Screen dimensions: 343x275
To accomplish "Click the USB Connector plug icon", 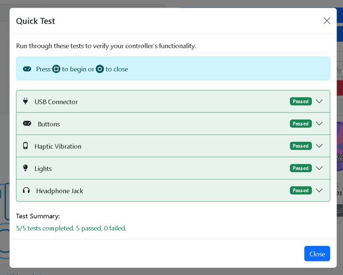I will (26, 101).
